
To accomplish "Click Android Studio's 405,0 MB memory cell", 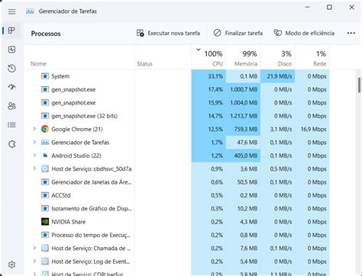I will 243,156.
